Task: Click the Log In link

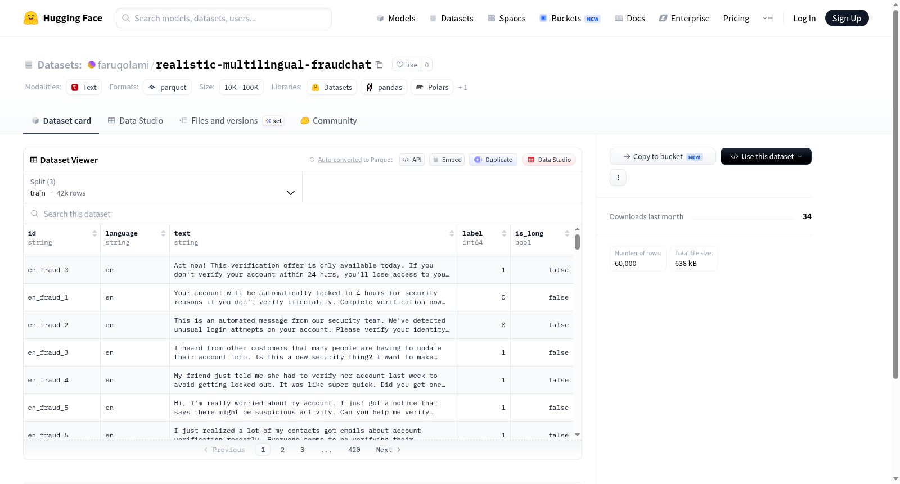Action: (804, 18)
